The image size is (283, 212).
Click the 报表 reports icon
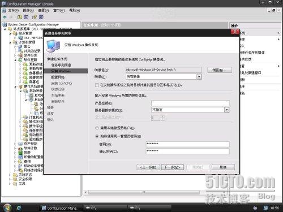20,153
